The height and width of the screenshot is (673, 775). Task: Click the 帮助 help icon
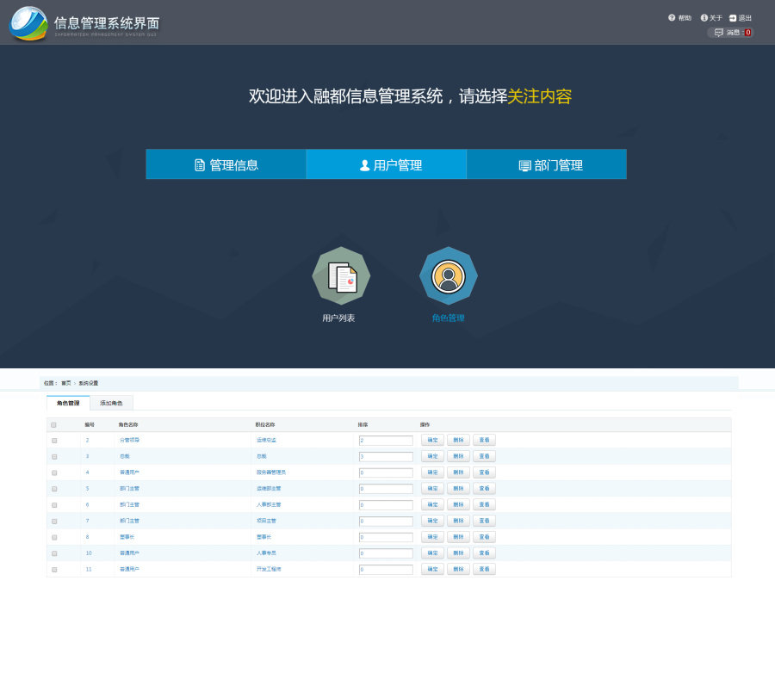pyautogui.click(x=671, y=17)
